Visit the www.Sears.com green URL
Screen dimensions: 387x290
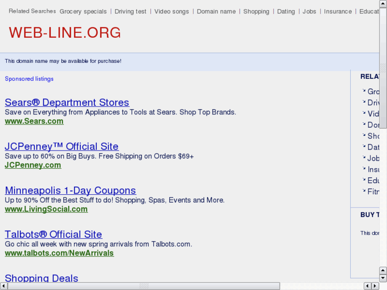tap(34, 121)
